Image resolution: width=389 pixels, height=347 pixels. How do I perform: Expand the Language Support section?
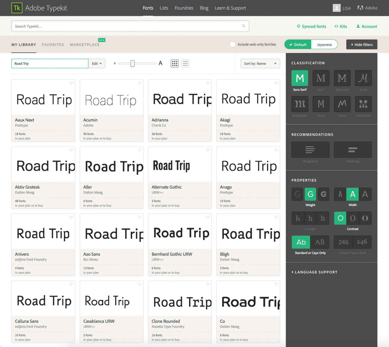[x=314, y=272]
